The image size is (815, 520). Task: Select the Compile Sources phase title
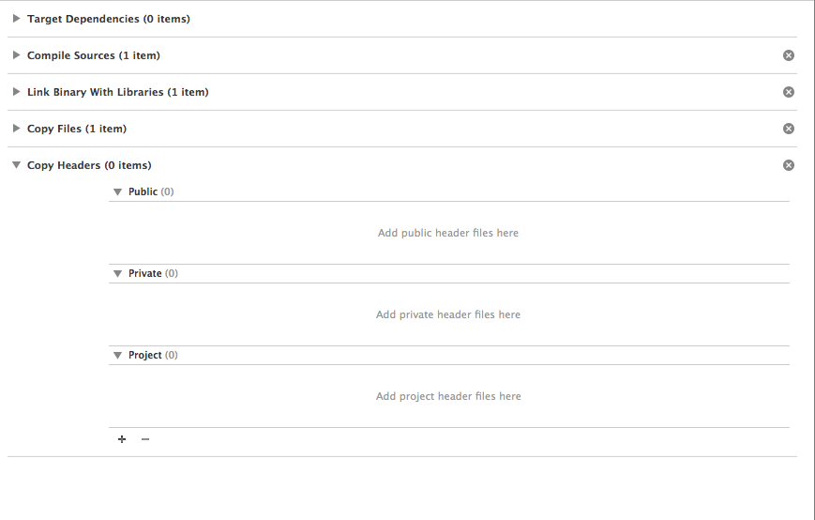point(93,55)
